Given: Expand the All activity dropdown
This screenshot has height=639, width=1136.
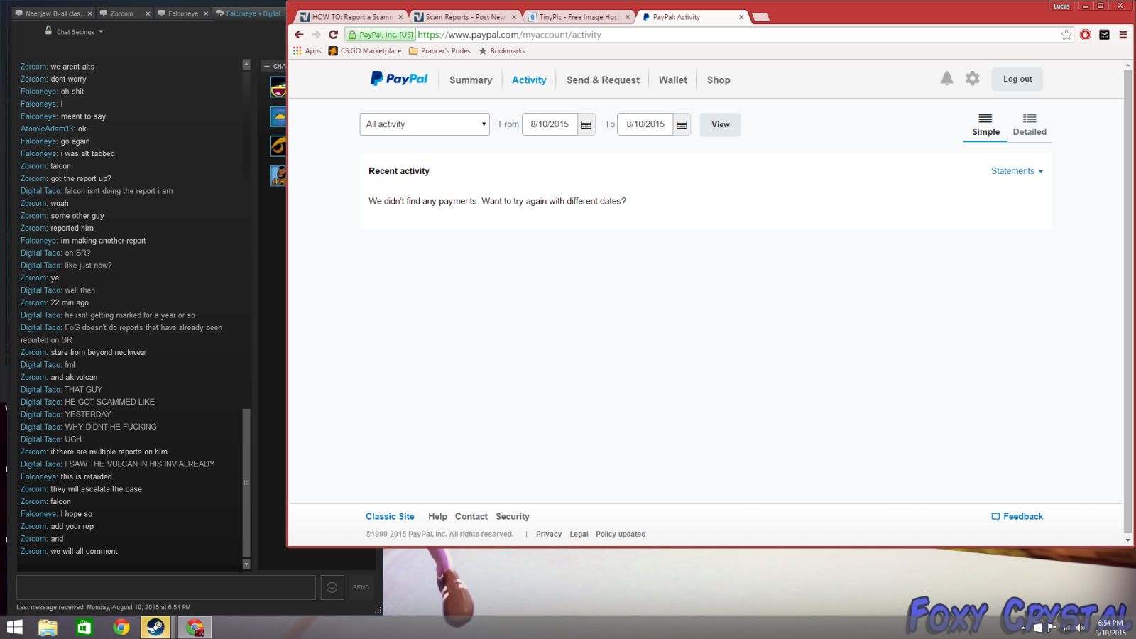Looking at the screenshot, I should tap(425, 124).
